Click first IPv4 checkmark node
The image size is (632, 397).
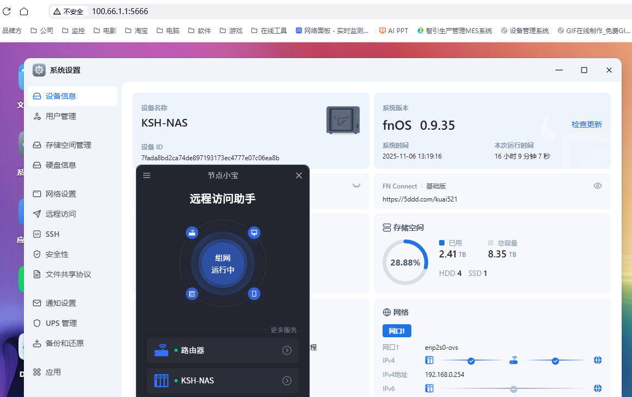point(471,361)
